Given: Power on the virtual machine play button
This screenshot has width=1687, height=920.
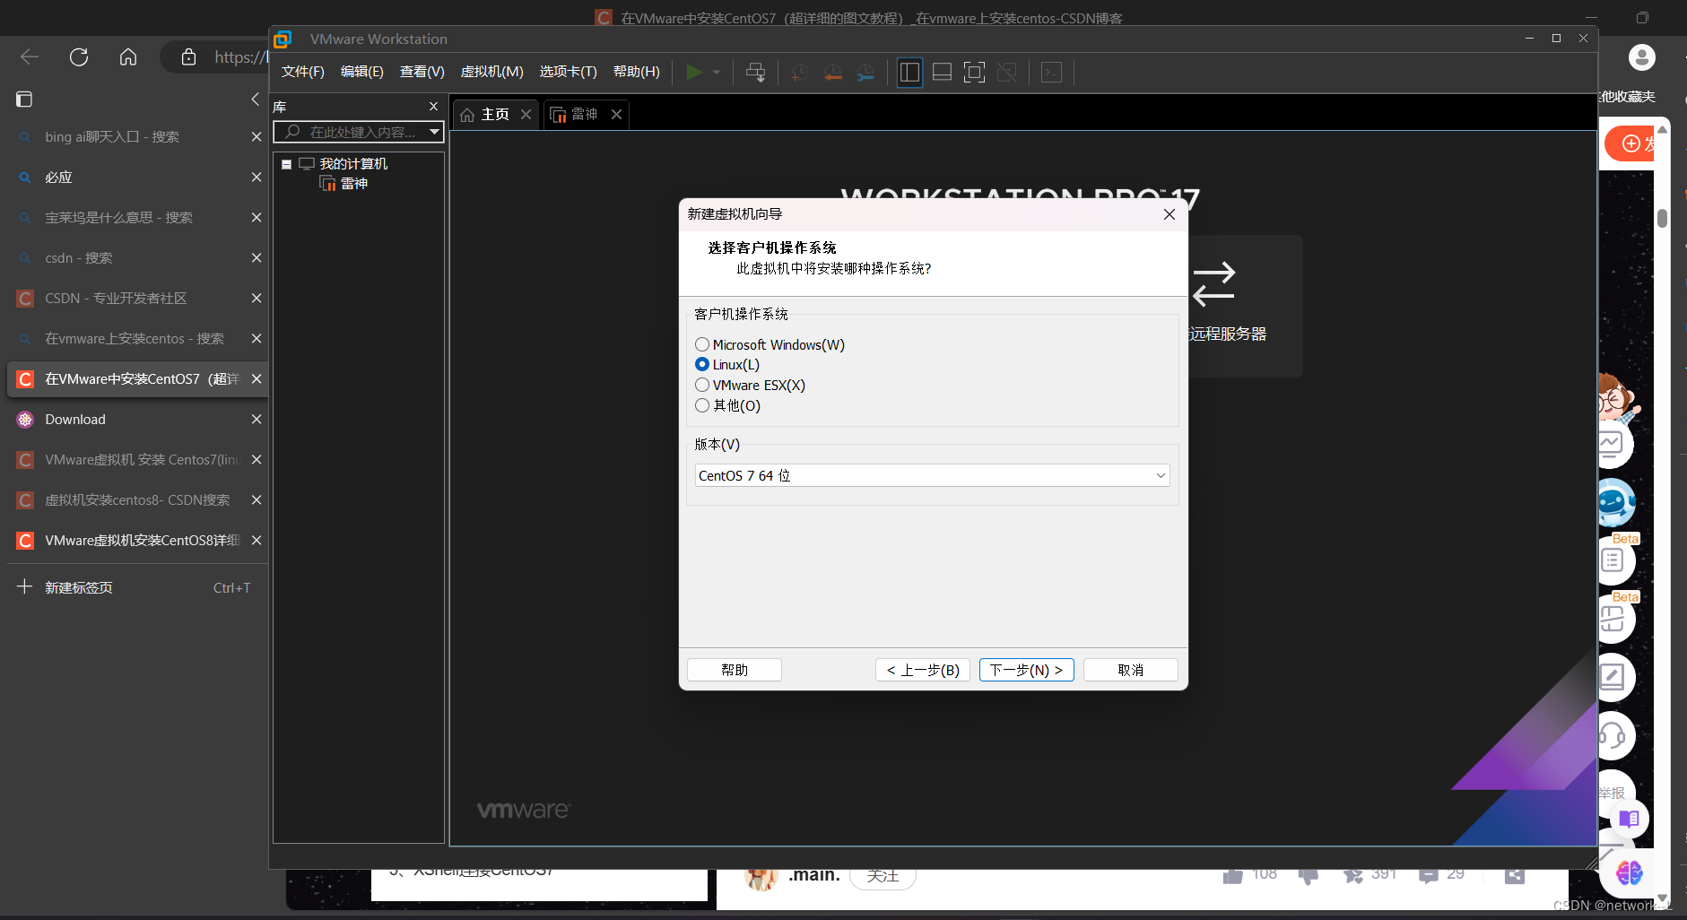Looking at the screenshot, I should click(694, 73).
